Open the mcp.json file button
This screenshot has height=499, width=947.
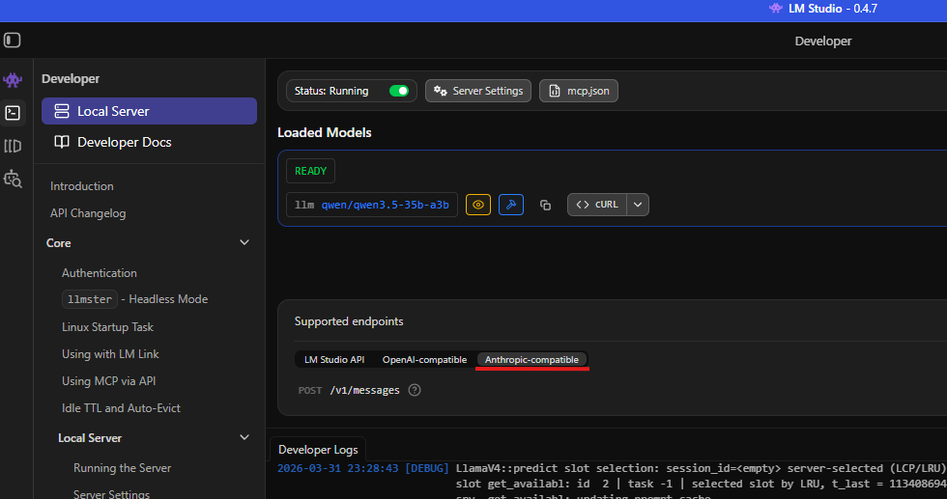[x=579, y=91]
